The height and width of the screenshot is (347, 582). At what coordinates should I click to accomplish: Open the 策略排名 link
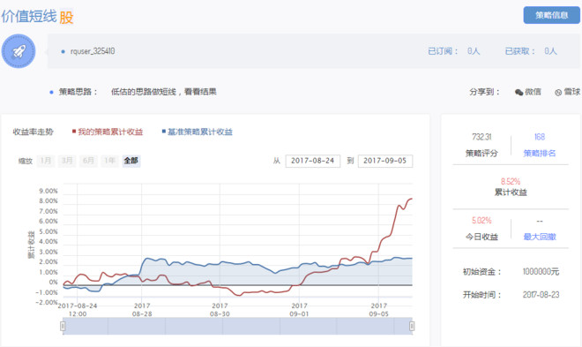click(x=540, y=153)
